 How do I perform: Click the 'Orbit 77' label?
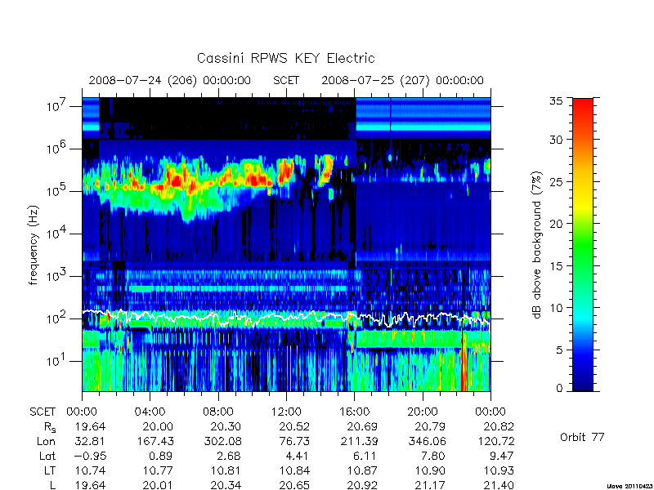[582, 437]
